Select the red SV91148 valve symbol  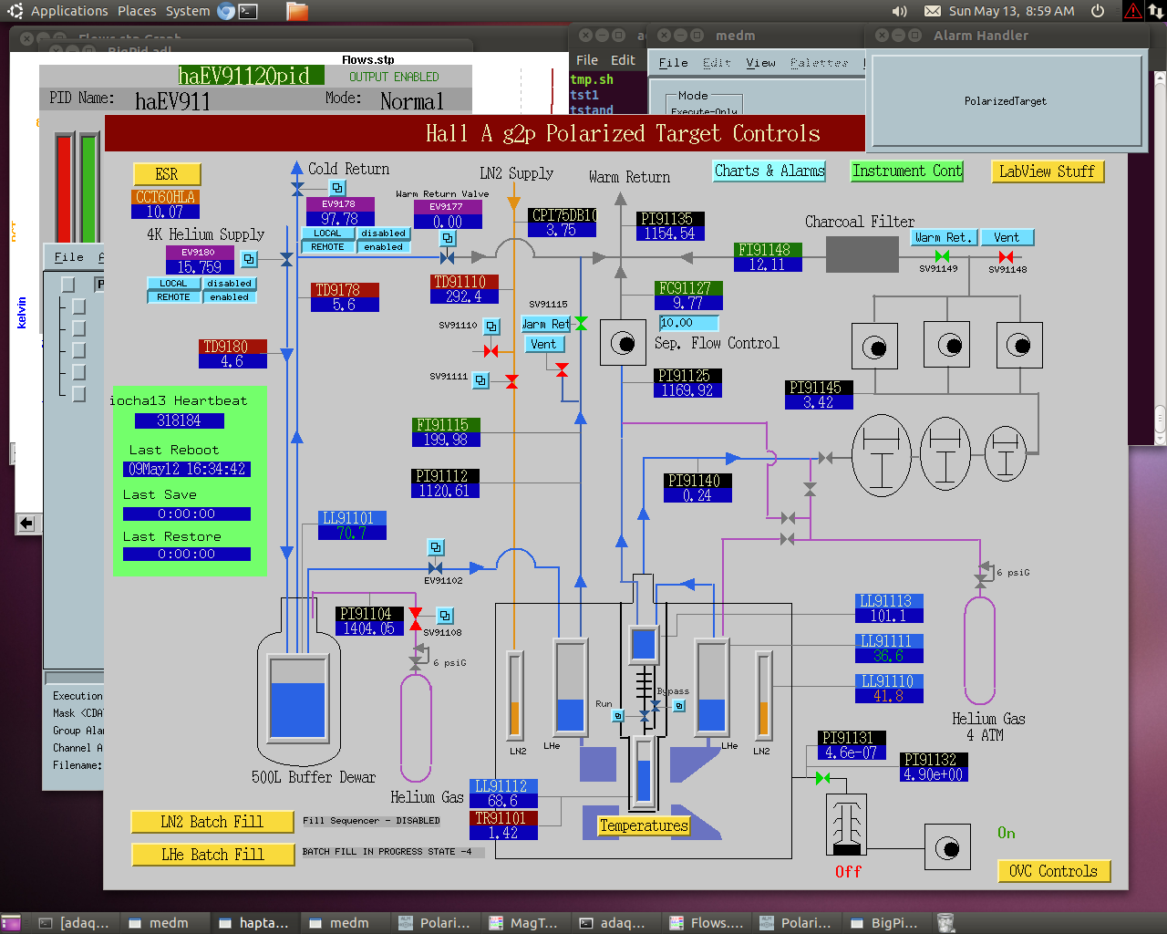(x=1006, y=256)
